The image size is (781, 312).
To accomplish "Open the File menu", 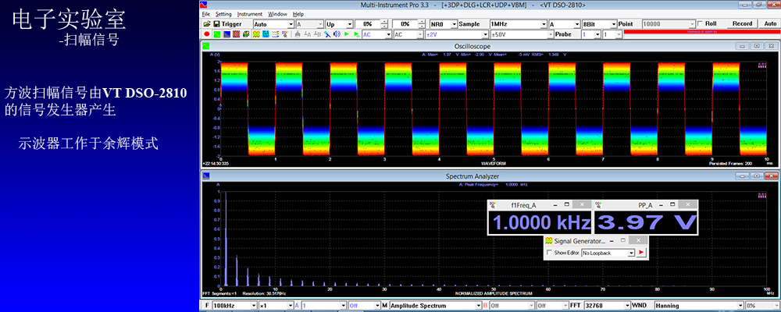I will coord(206,14).
